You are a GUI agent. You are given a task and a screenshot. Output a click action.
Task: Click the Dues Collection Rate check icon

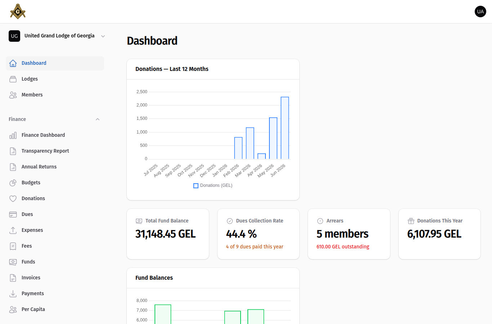click(230, 221)
